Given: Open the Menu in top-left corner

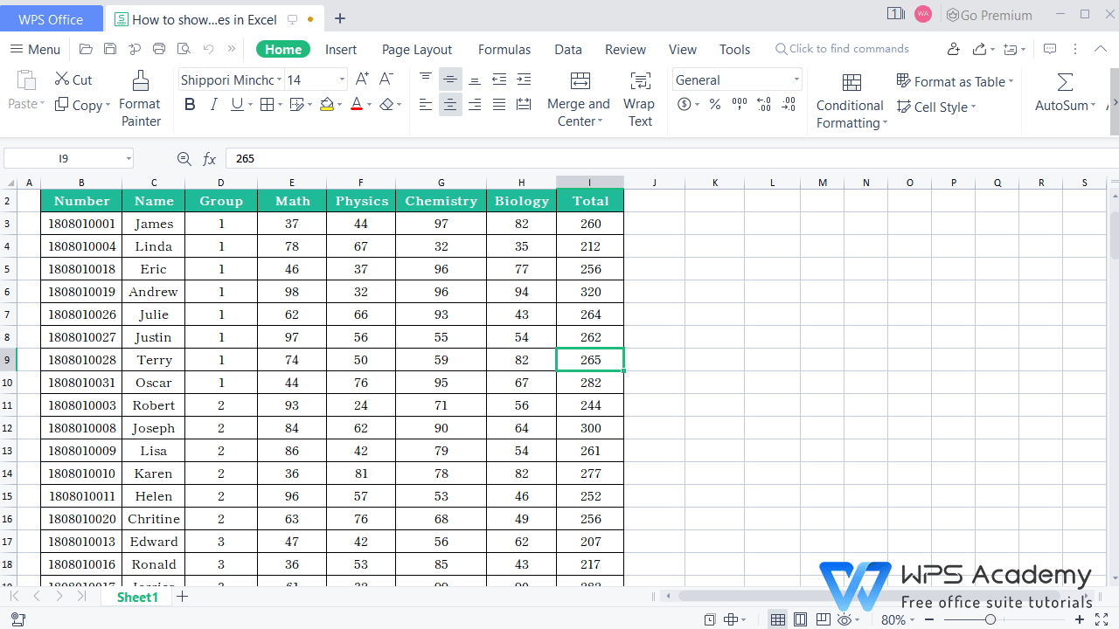Looking at the screenshot, I should [x=34, y=49].
